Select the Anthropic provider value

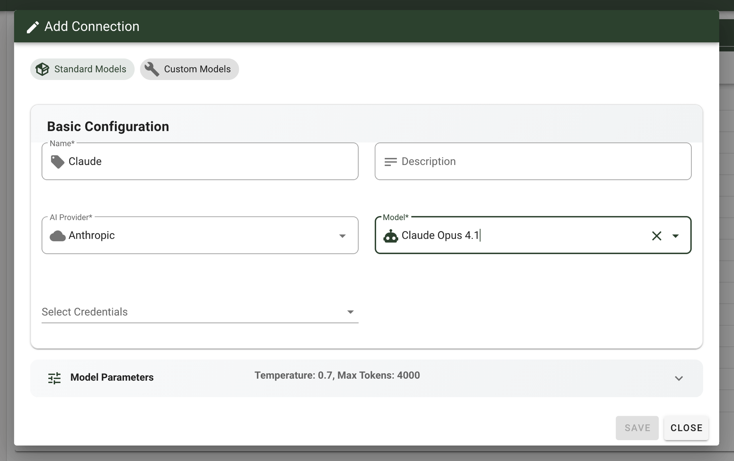[92, 235]
